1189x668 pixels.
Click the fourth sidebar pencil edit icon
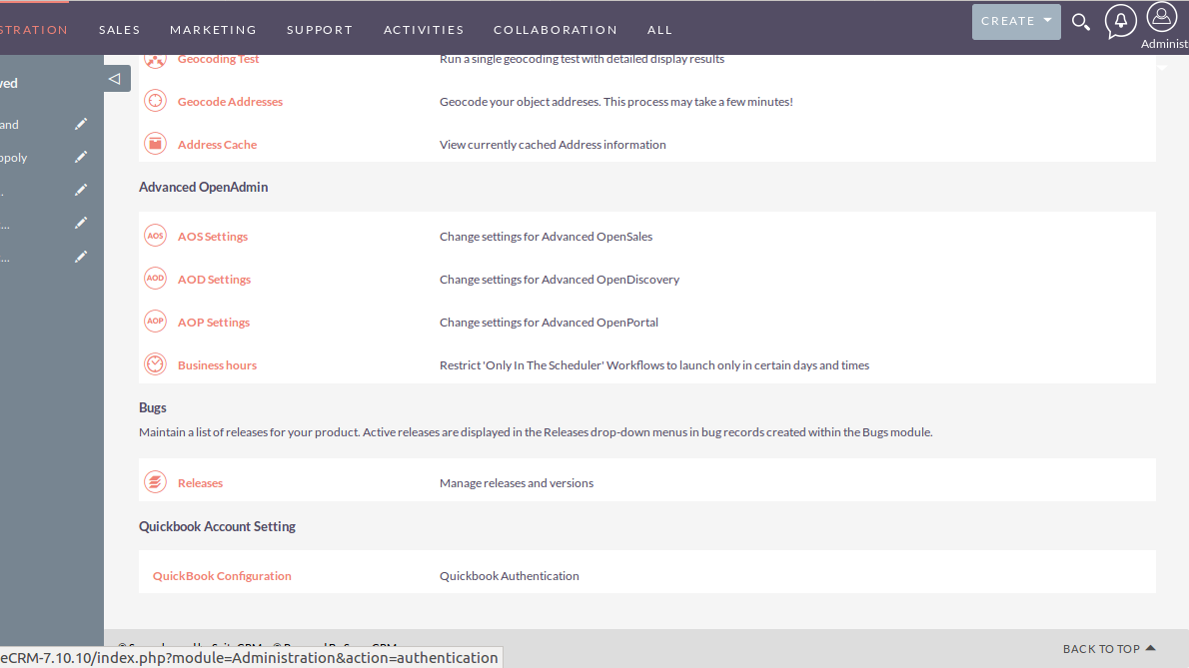click(81, 224)
